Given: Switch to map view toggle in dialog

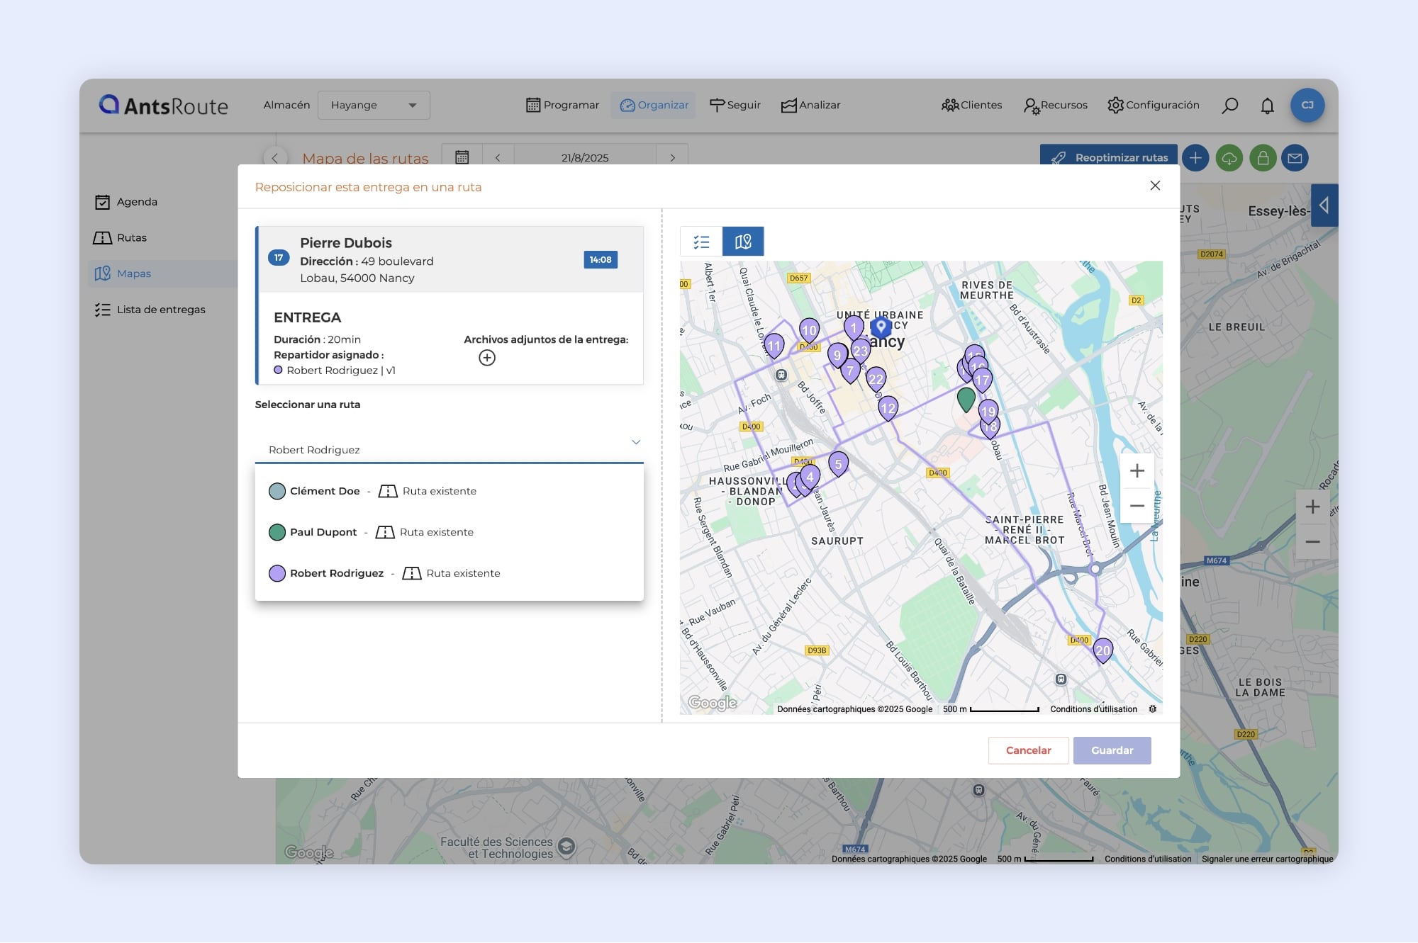Looking at the screenshot, I should click(742, 242).
